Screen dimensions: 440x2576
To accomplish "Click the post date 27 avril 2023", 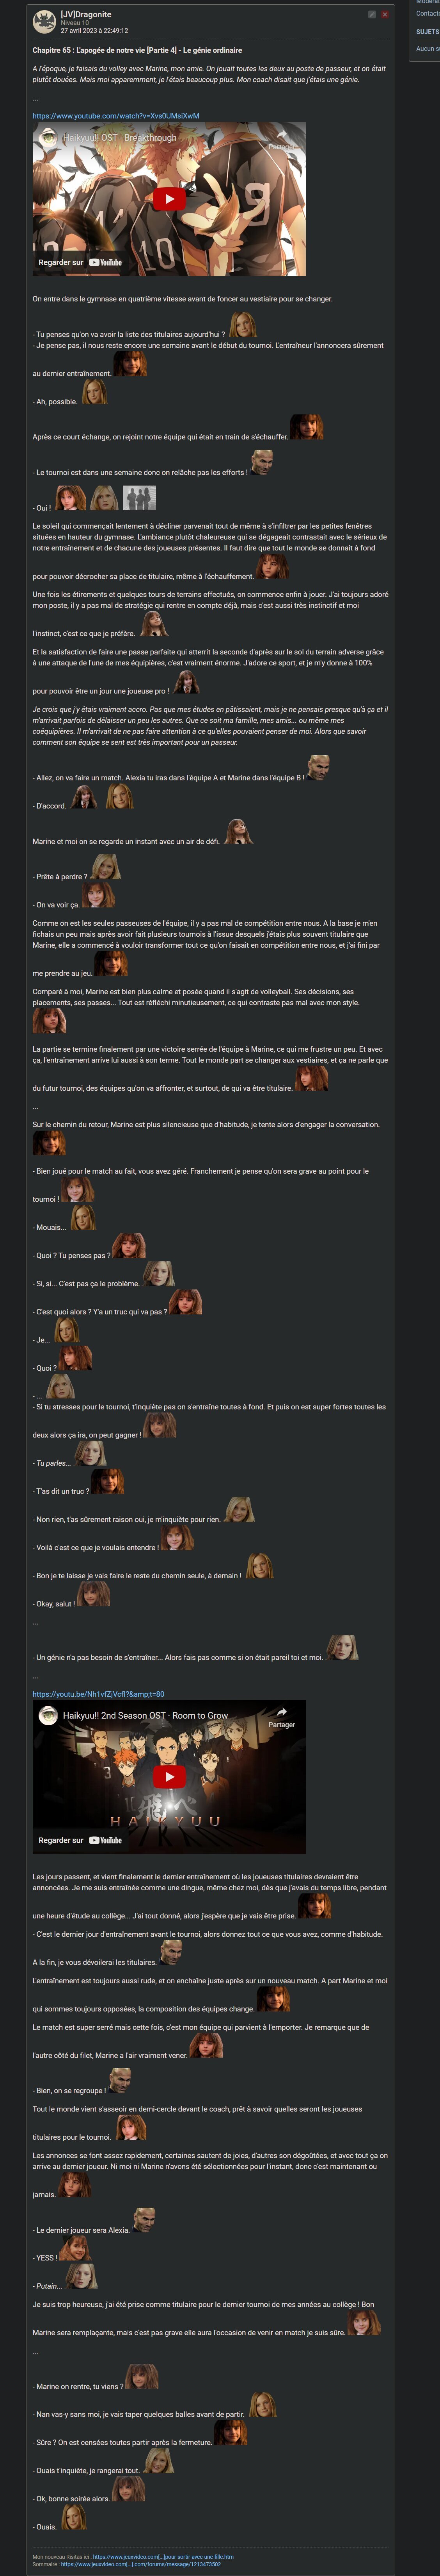I will (94, 31).
